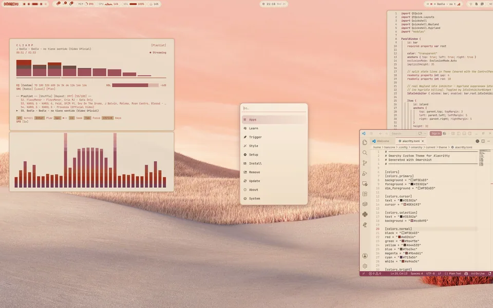This screenshot has width=493, height=308.
Task: Click the clock 21:10 in top bar
Action: click(x=271, y=4)
